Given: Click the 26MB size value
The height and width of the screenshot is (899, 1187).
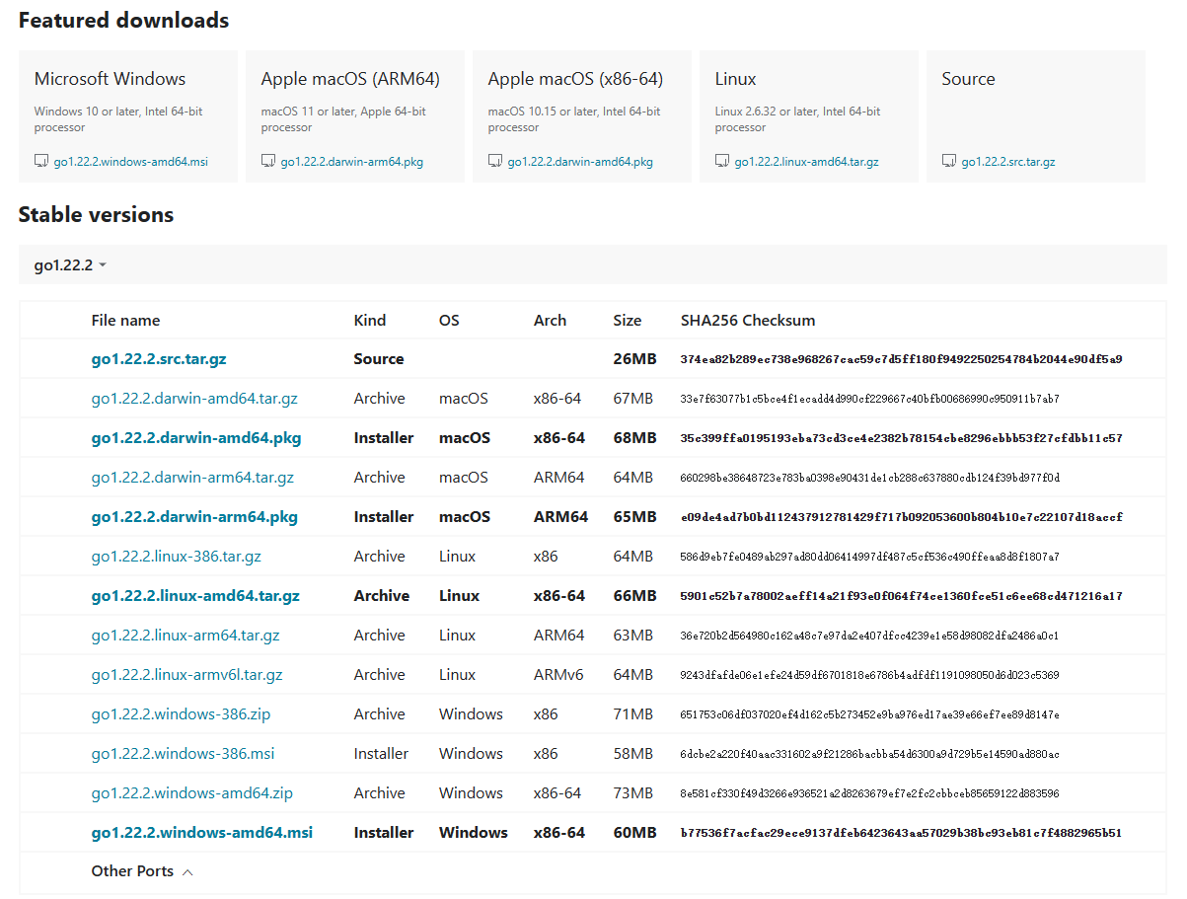Looking at the screenshot, I should point(634,359).
